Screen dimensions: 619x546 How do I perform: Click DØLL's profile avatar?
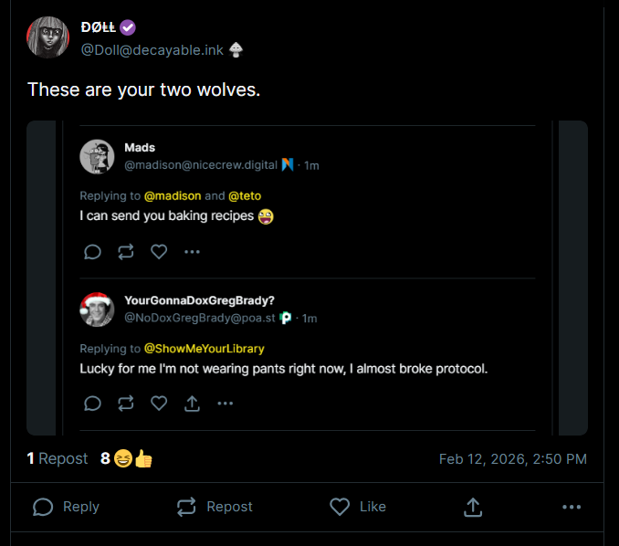[x=48, y=37]
